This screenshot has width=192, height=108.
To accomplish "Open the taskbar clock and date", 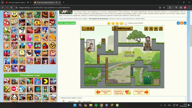I will click(183, 105).
